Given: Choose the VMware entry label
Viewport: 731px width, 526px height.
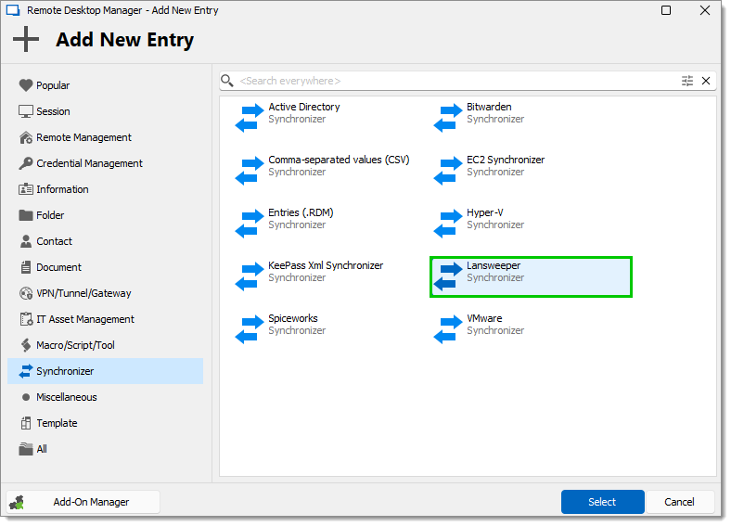Looking at the screenshot, I should [484, 318].
